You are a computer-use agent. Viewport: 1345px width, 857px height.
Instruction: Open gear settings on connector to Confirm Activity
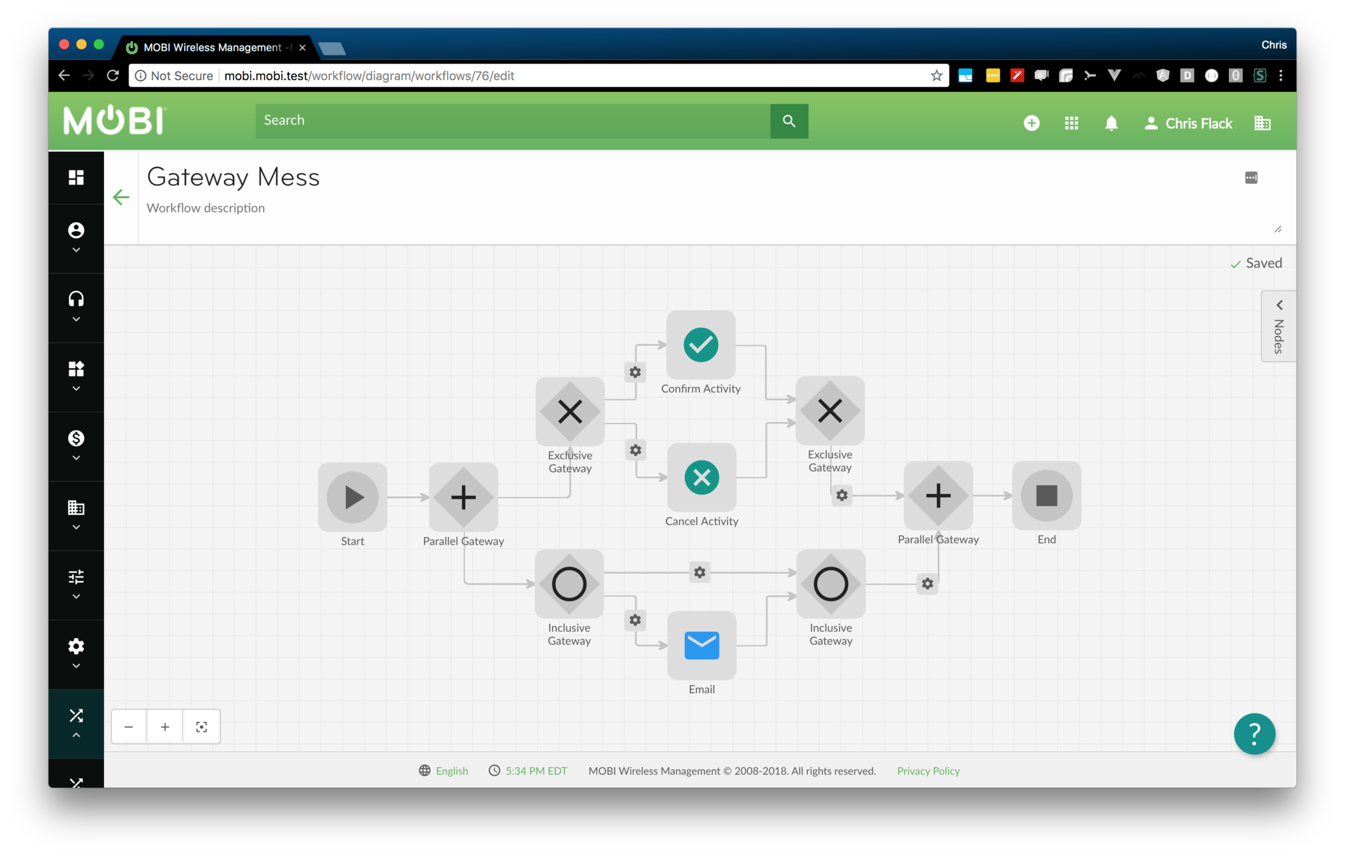coord(635,373)
